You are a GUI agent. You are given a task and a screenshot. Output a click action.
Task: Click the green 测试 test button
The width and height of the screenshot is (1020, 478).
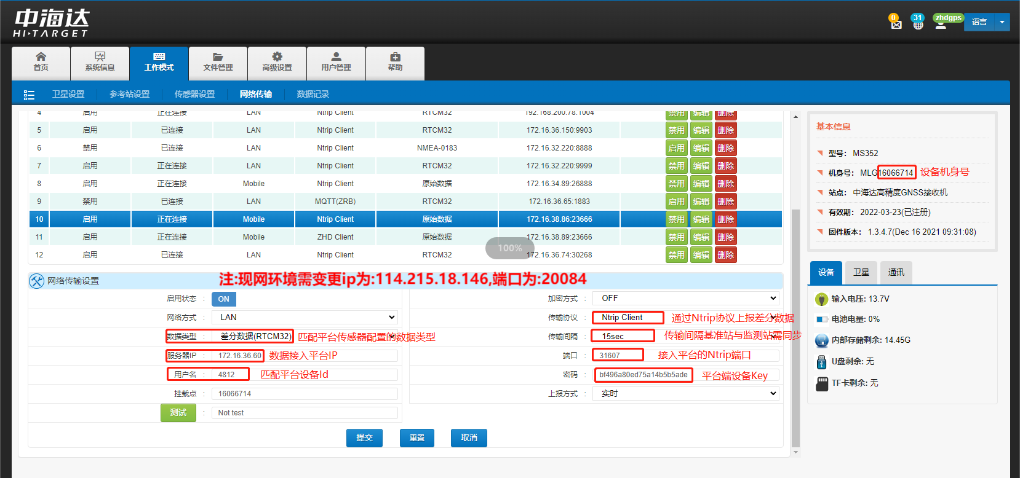tap(178, 413)
